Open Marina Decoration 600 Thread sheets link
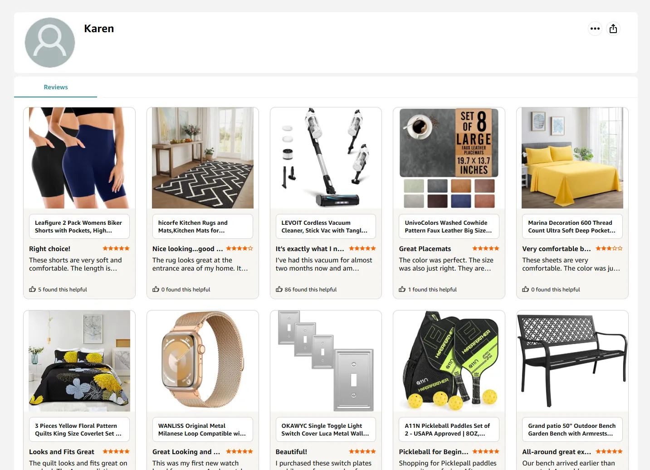This screenshot has height=470, width=650. pyautogui.click(x=572, y=227)
